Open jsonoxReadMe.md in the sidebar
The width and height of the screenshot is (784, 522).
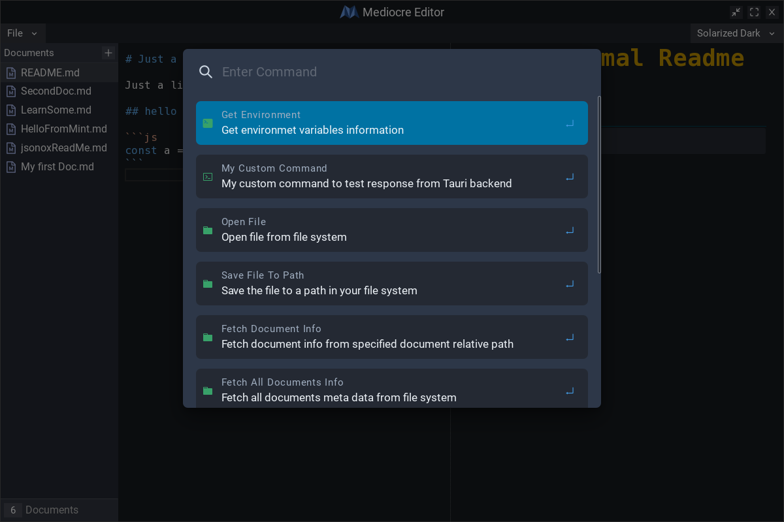pos(59,148)
